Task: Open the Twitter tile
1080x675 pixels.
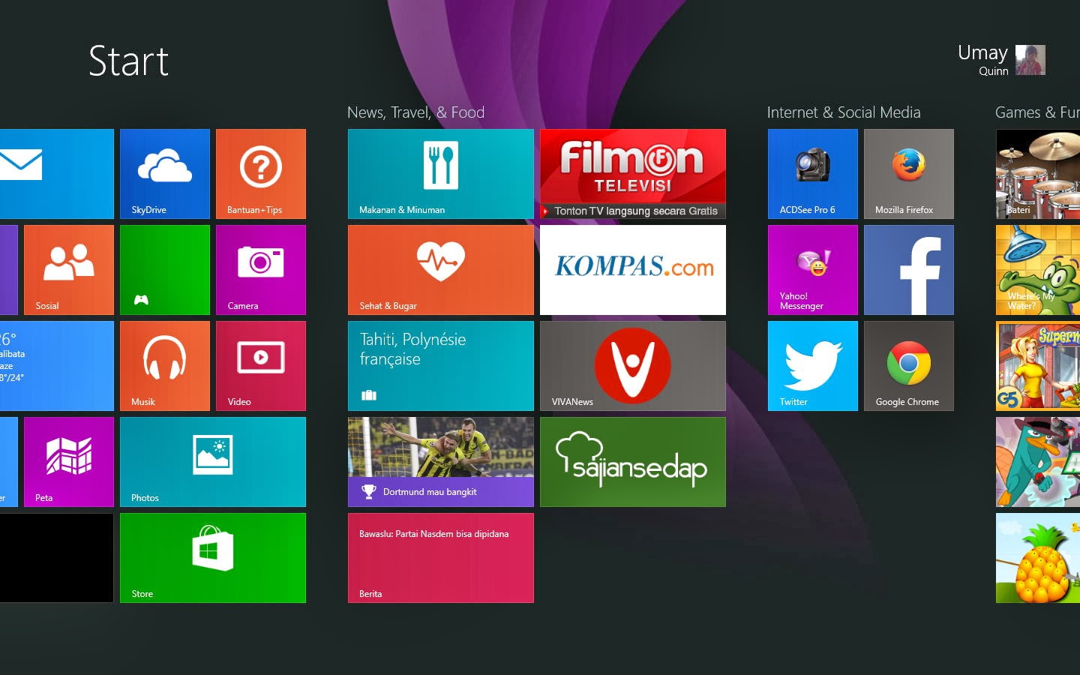Action: click(x=813, y=366)
